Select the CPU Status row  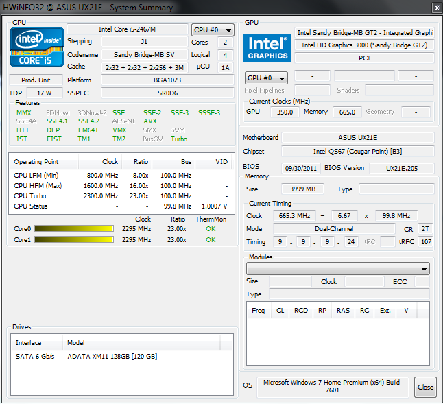pos(121,206)
